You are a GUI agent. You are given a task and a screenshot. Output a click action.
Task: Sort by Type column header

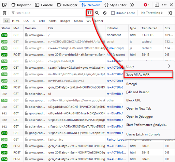click(x=134, y=28)
